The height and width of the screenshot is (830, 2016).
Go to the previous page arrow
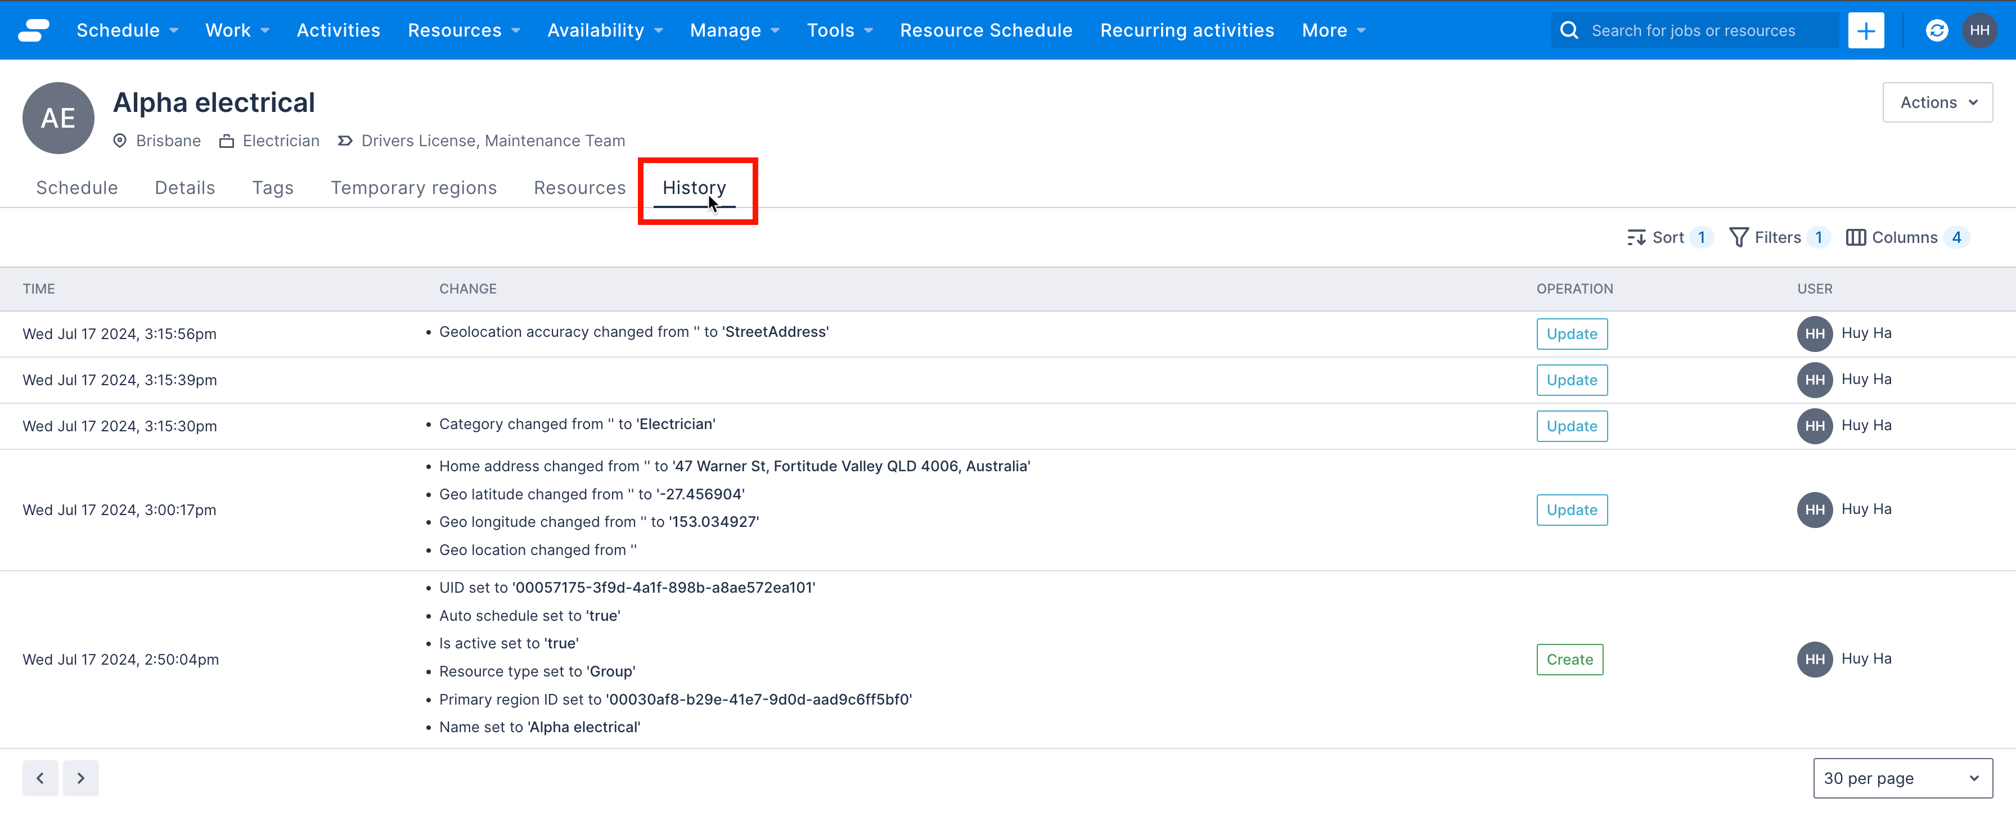pos(40,778)
